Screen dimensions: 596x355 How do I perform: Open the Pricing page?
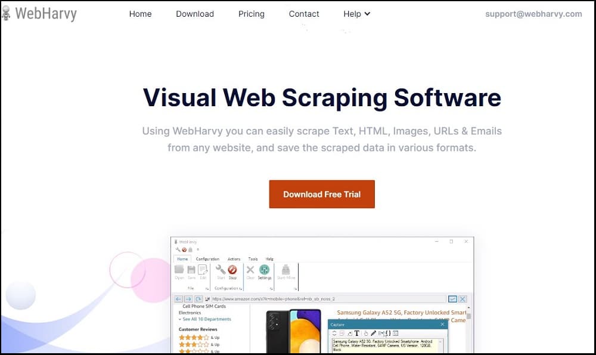coord(252,14)
